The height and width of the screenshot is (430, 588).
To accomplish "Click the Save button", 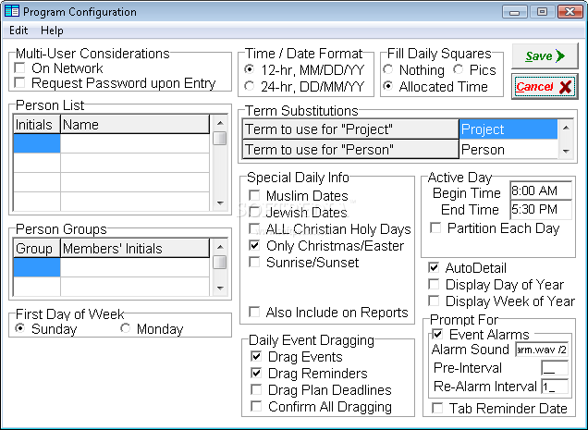I will pos(545,56).
